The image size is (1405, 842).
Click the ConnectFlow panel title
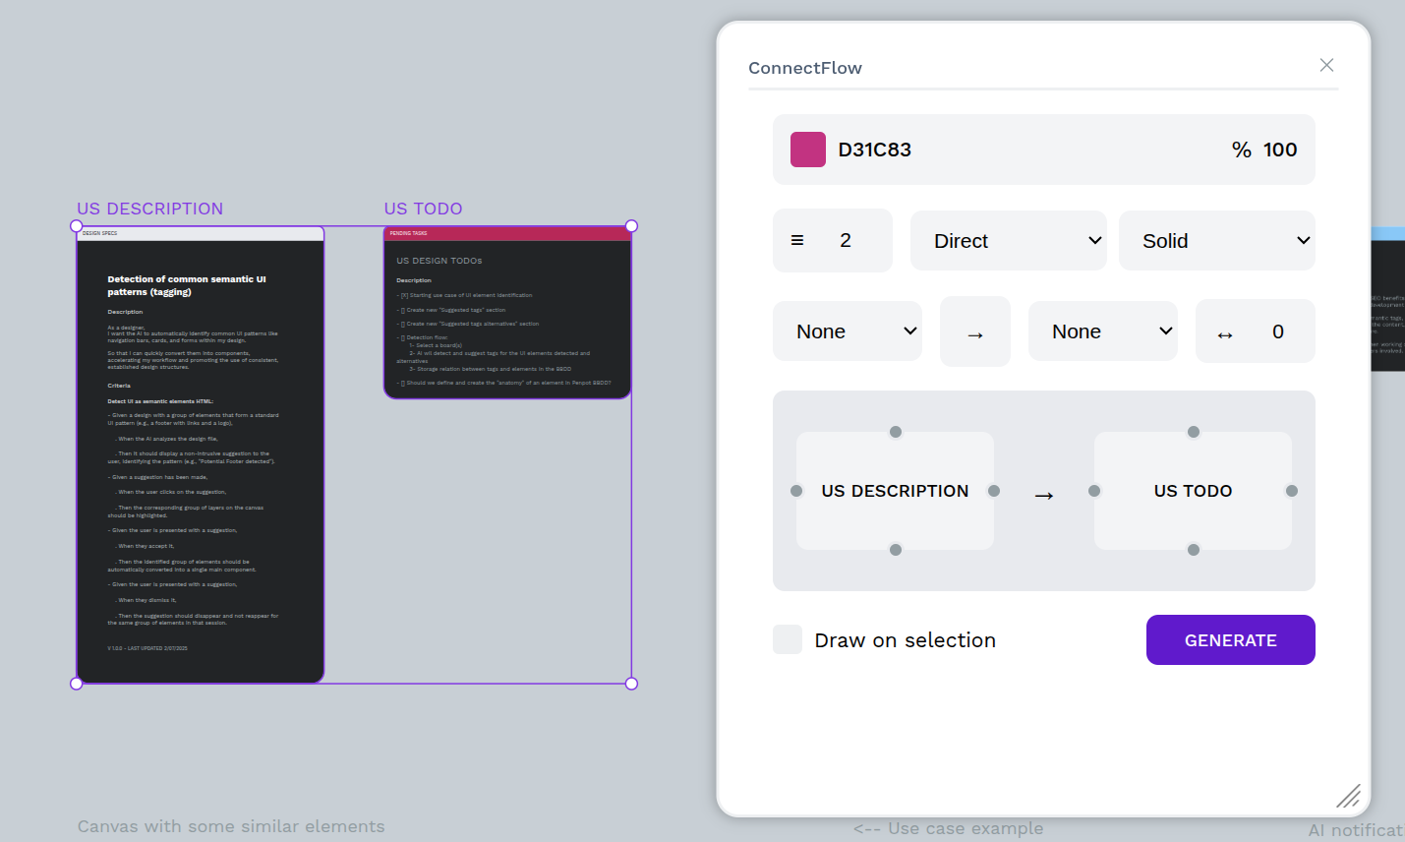pos(805,68)
